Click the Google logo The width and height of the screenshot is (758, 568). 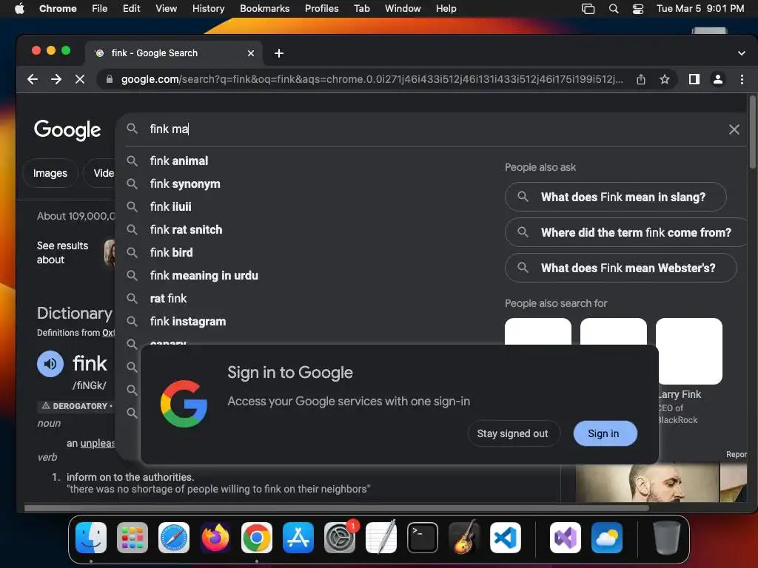point(67,129)
